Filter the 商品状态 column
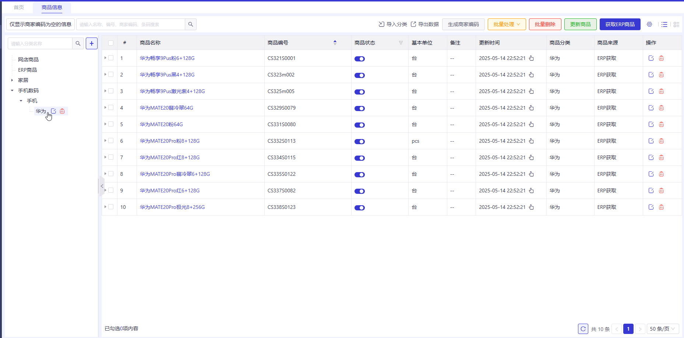The width and height of the screenshot is (684, 338). pos(401,43)
